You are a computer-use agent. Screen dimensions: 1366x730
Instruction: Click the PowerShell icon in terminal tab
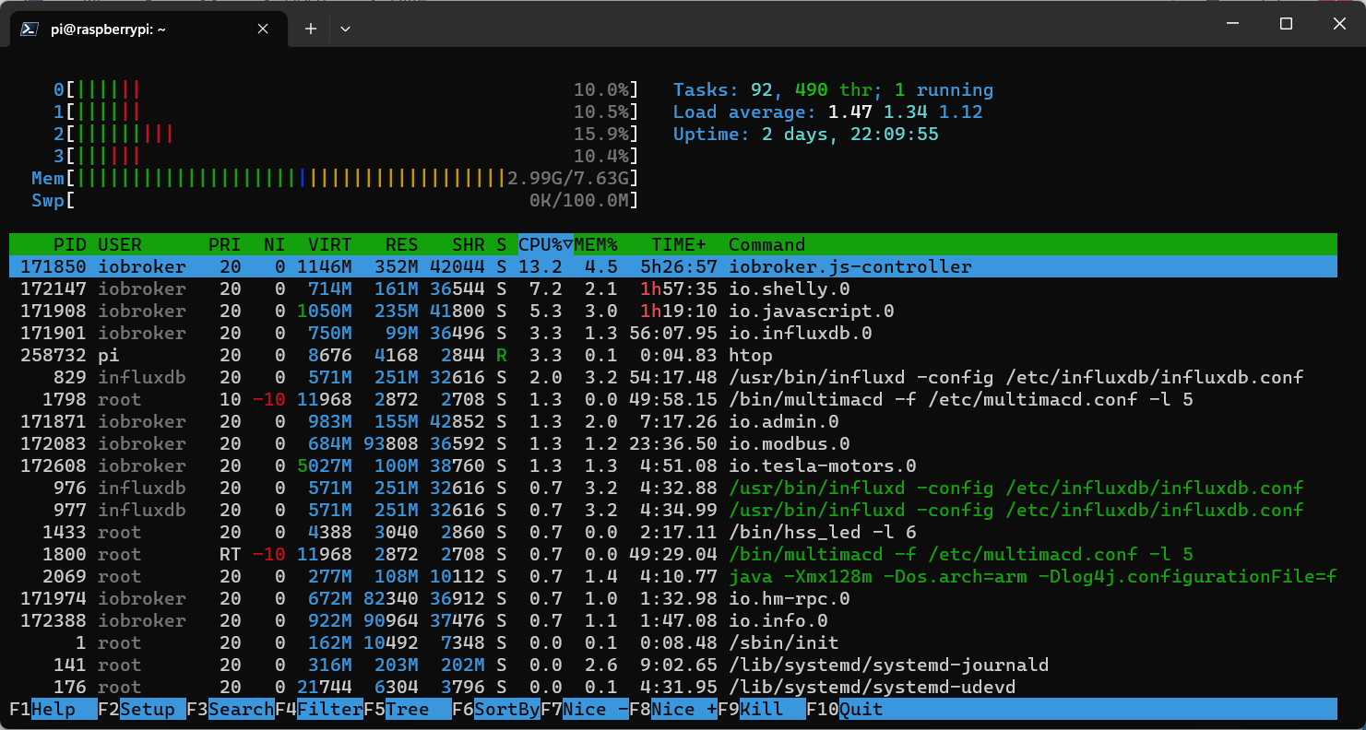[30, 29]
